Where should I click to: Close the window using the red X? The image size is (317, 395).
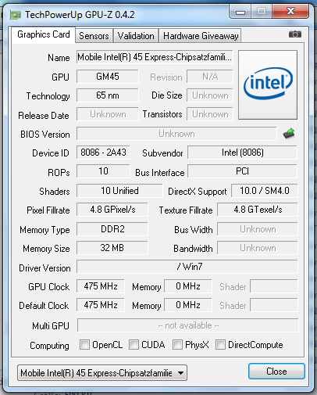coord(290,11)
